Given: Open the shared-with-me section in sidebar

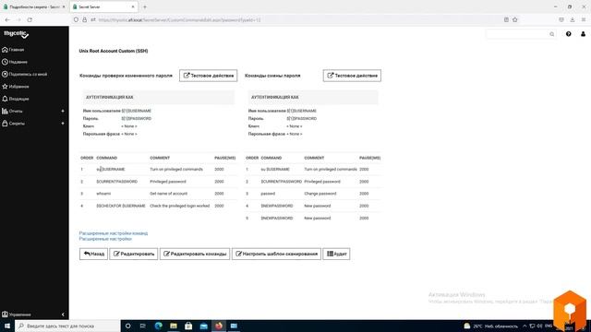Looking at the screenshot, I should click(25, 74).
